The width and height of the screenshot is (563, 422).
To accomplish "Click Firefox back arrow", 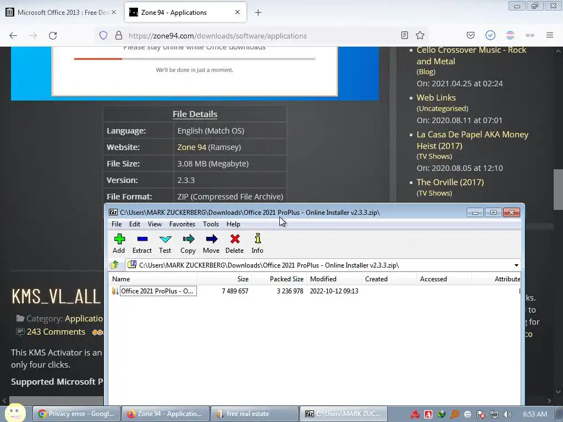I will 13,36.
